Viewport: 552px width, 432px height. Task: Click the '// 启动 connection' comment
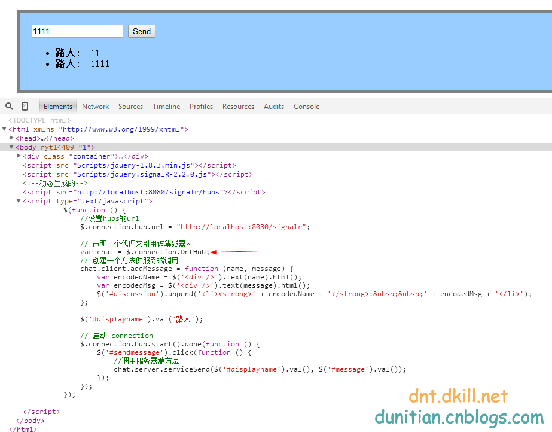pyautogui.click(x=117, y=336)
